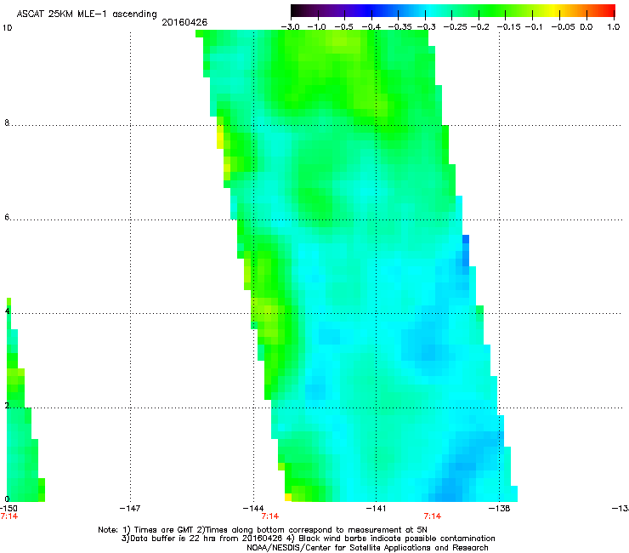Viewport: 629px width, 553px height.
Task: Click longitude axis label -138
Action: (x=500, y=509)
